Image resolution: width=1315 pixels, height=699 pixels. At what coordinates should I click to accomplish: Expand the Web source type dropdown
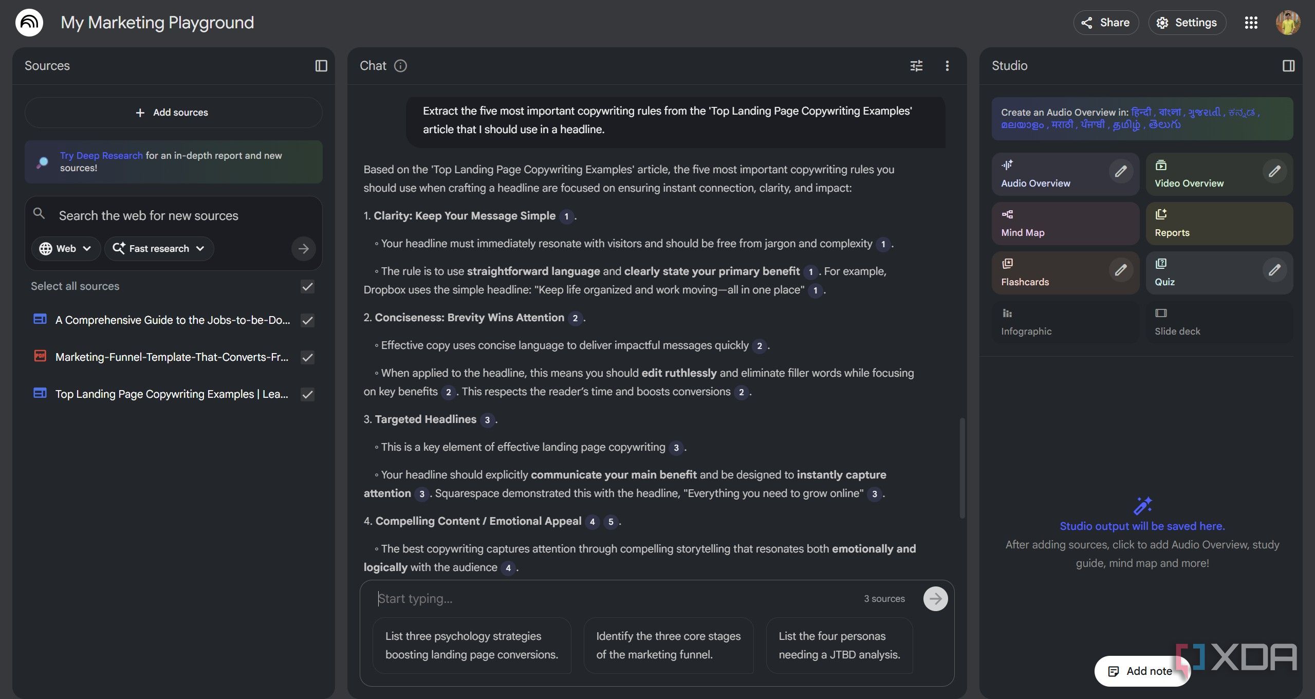(66, 249)
